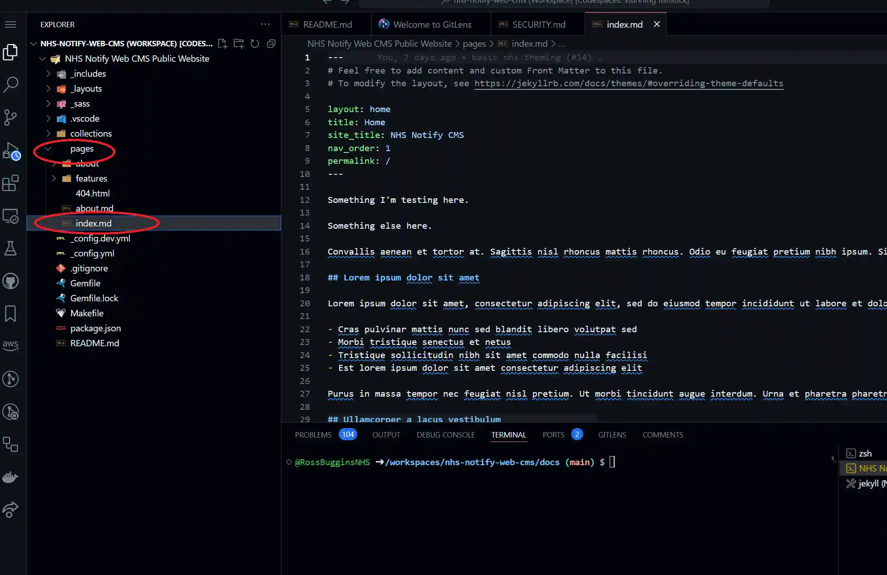Open the Docker view icon
This screenshot has height=575, width=887.
tap(10, 477)
